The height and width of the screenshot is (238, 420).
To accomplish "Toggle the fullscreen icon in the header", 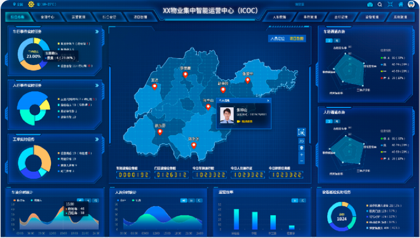I will coord(391,4).
